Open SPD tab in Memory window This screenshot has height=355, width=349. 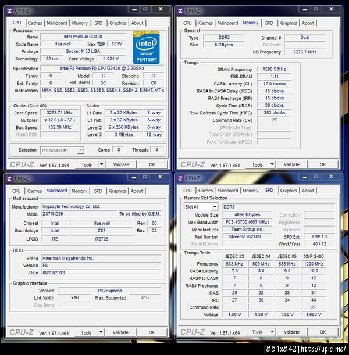coord(269,23)
